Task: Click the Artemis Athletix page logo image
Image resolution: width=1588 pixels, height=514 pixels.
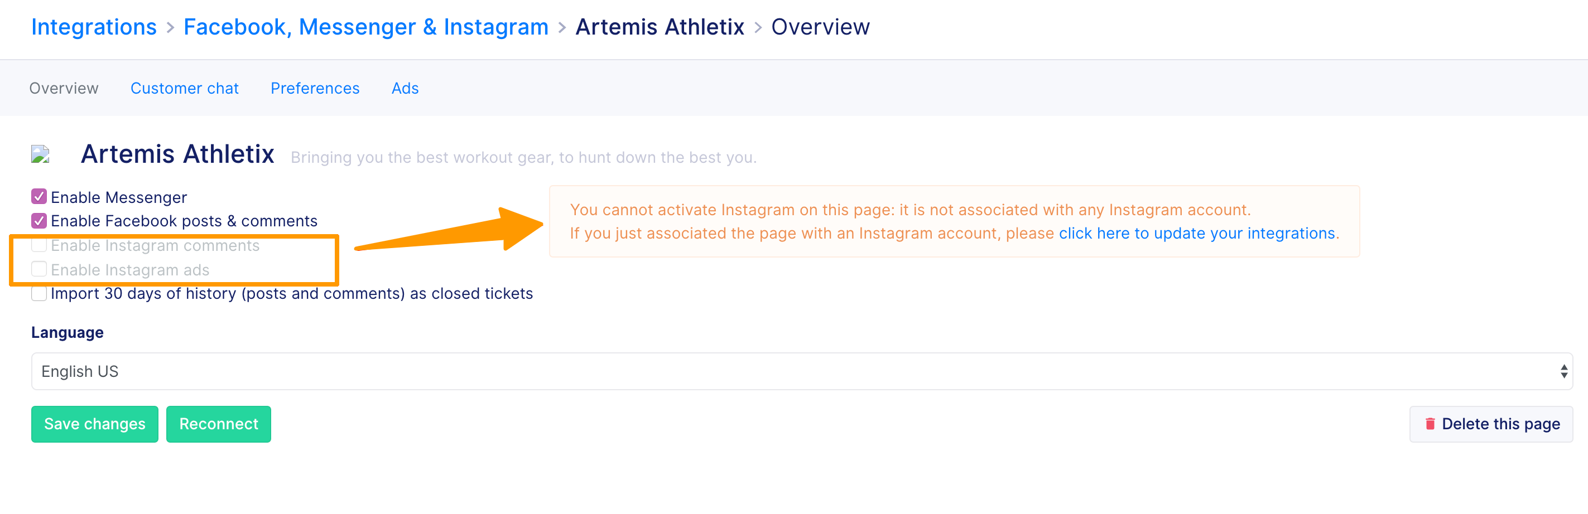Action: 40,154
